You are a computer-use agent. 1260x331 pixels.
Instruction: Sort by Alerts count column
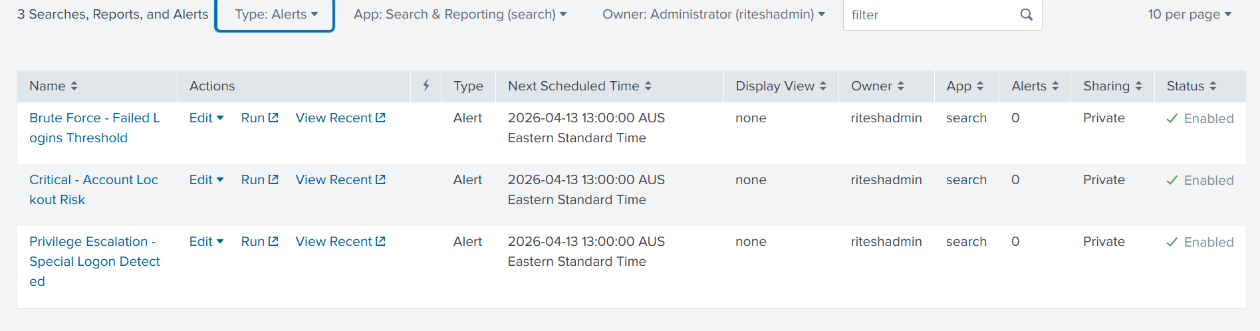click(1035, 86)
